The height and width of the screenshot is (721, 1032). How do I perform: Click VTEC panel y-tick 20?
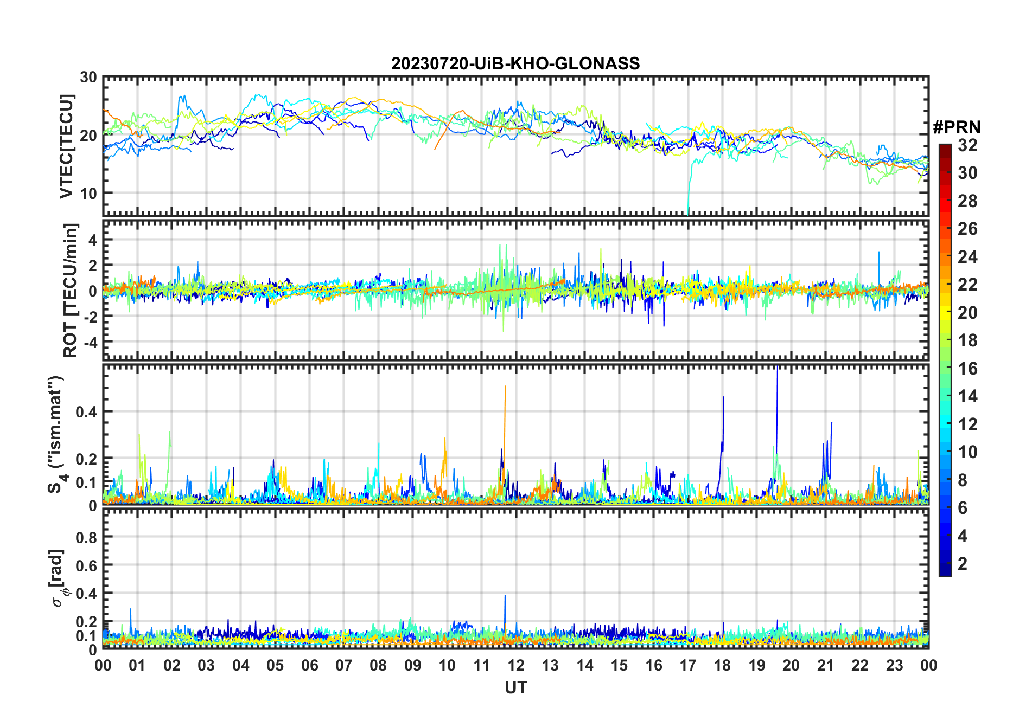coord(88,136)
